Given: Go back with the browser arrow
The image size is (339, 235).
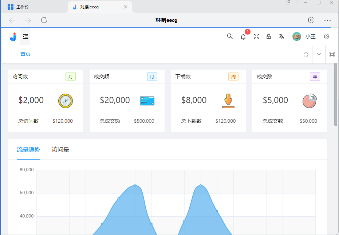Looking at the screenshot, I should [12, 20].
